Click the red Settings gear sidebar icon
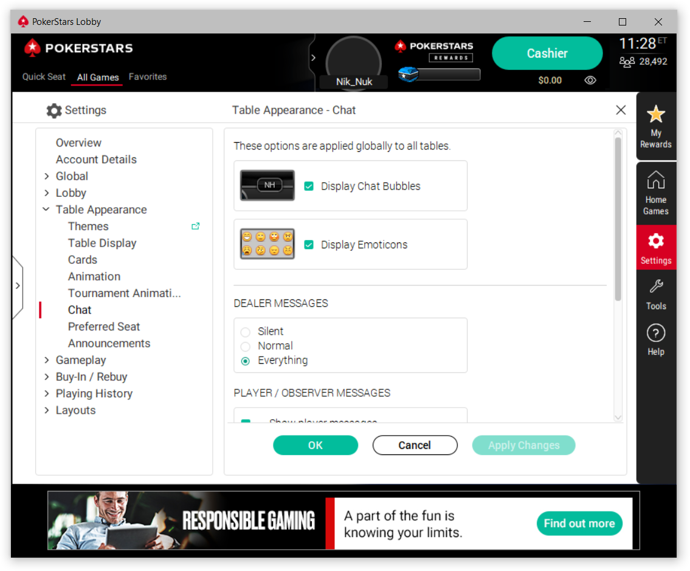Image resolution: width=690 pixels, height=571 pixels. click(x=655, y=242)
